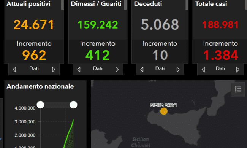Click the Sicilia yellow map marker
Viewport: 247px width, 148px height.
[x=164, y=111]
